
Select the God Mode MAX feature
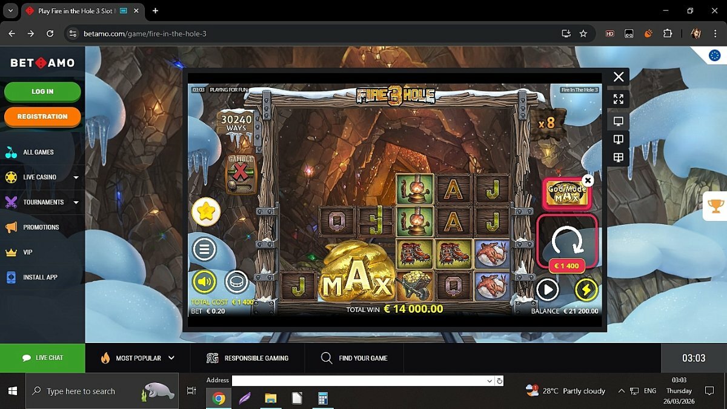(x=566, y=194)
